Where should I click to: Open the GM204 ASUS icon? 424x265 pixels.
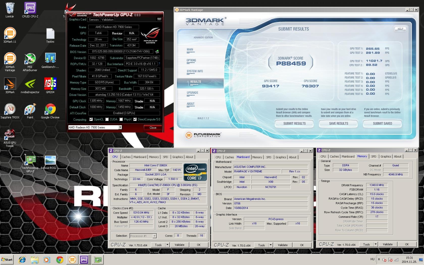coord(50,86)
